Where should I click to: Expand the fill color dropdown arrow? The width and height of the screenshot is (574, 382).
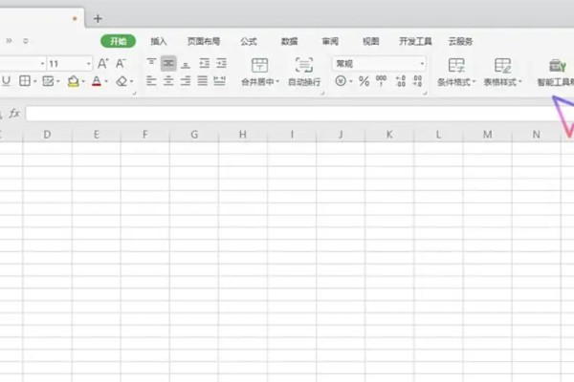pyautogui.click(x=83, y=81)
